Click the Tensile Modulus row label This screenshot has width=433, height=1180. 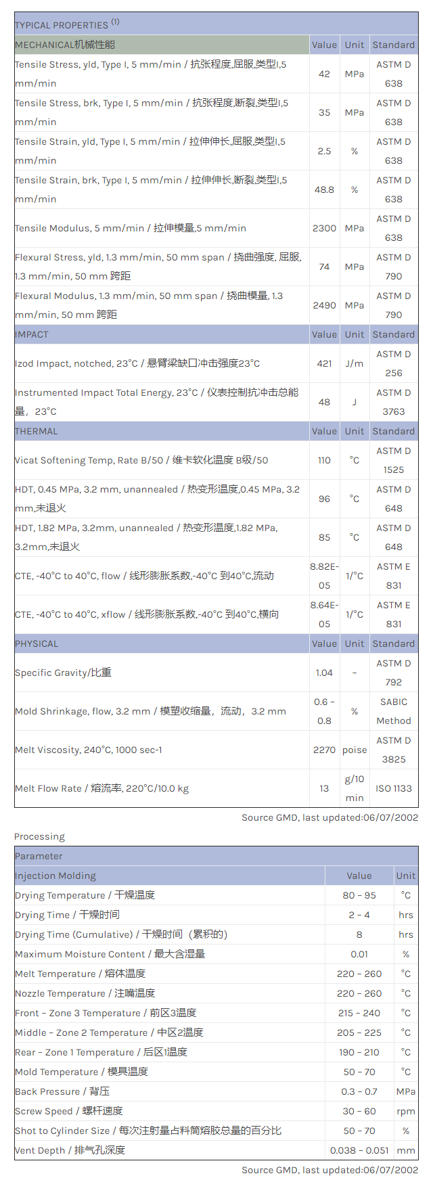click(x=131, y=228)
